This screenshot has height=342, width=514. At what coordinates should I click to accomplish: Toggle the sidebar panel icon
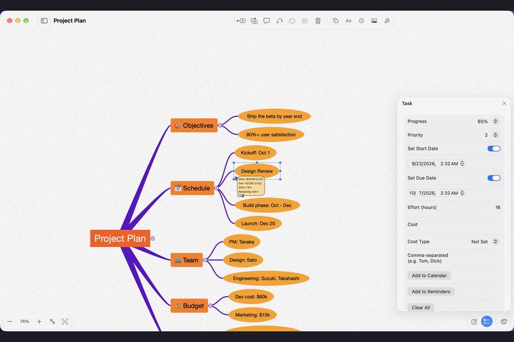click(x=44, y=20)
